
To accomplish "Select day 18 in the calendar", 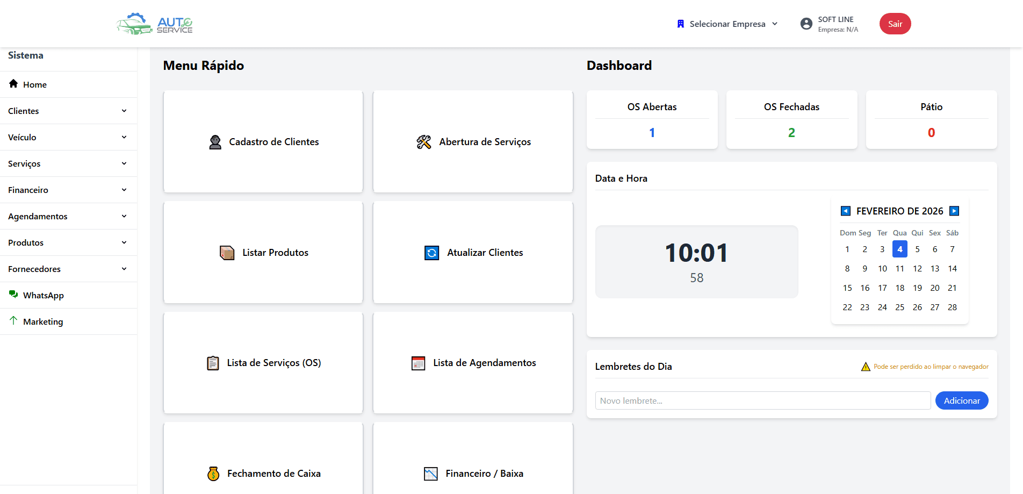I will coord(900,288).
